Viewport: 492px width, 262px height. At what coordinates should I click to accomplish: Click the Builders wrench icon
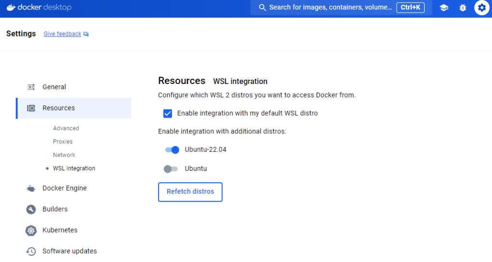pyautogui.click(x=31, y=209)
